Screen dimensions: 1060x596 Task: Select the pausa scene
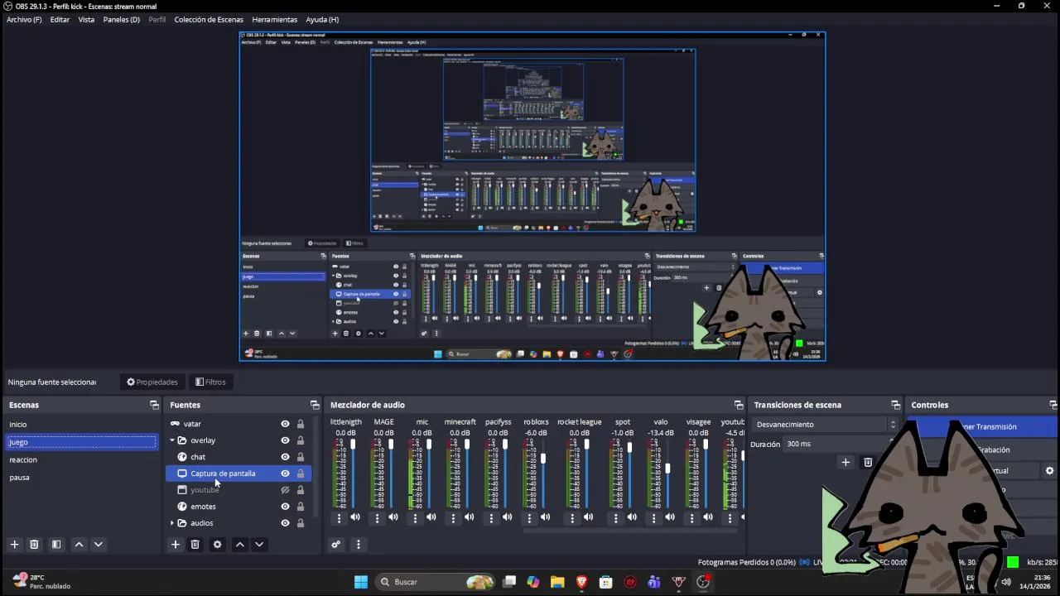click(x=81, y=478)
